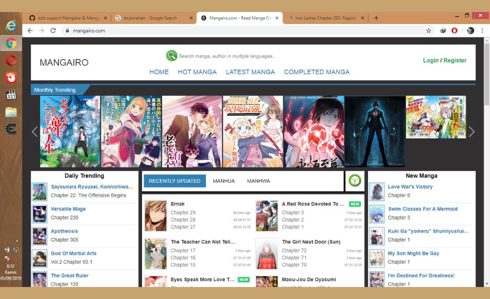Open Sayounara Ryuusei, Konnichiwa link

[x=92, y=186]
